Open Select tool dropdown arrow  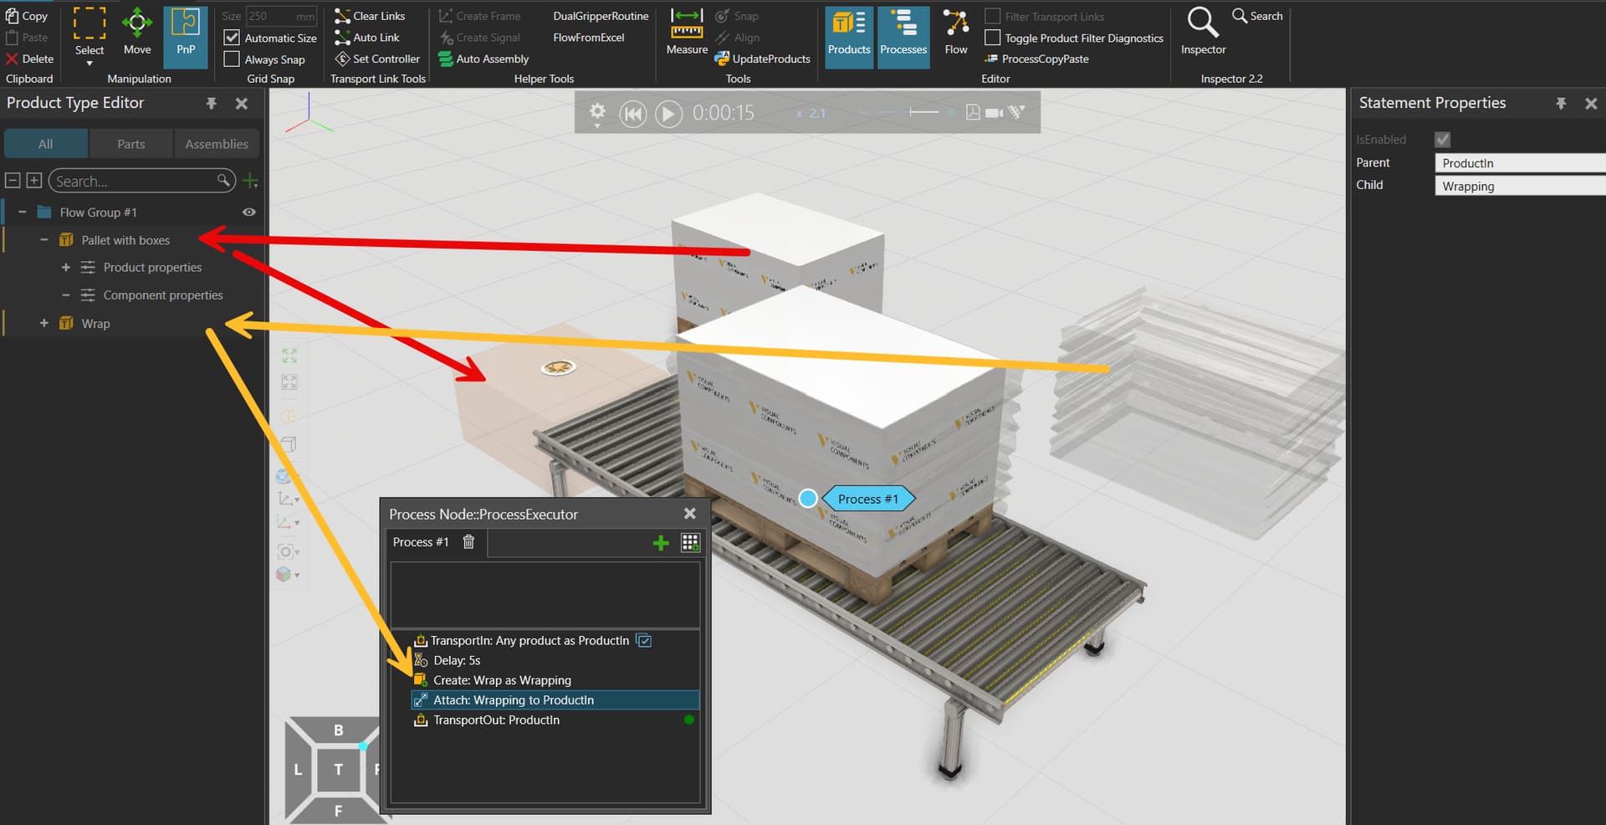(x=90, y=64)
